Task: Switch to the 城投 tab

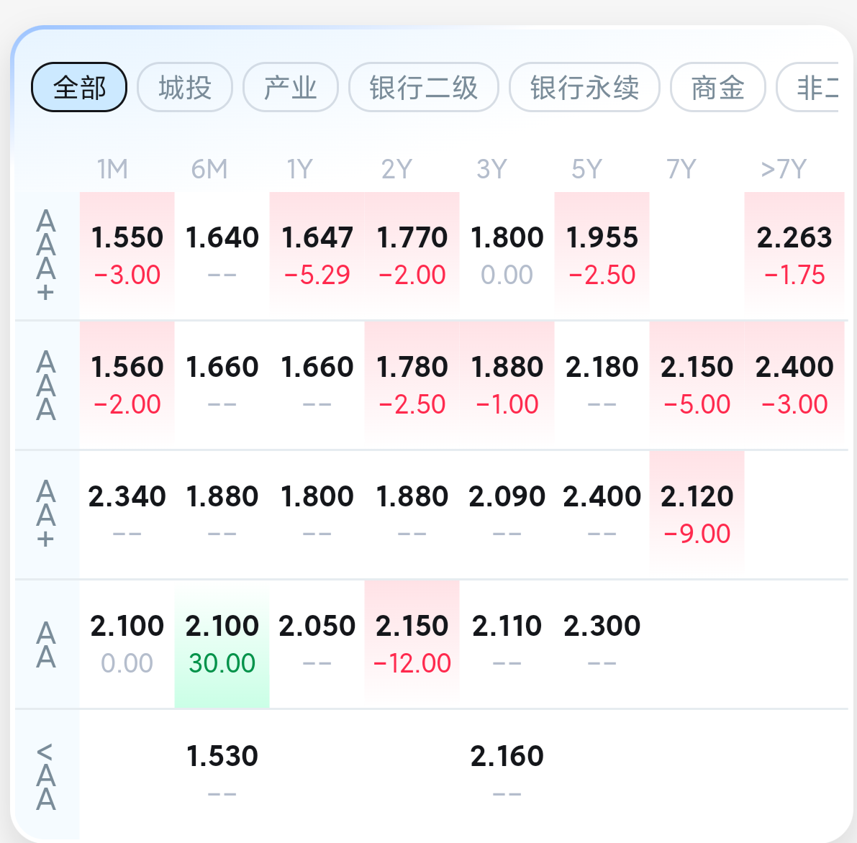Action: point(185,88)
